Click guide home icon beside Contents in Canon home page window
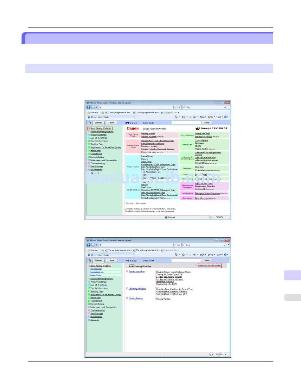The image size is (301, 389). (90, 123)
